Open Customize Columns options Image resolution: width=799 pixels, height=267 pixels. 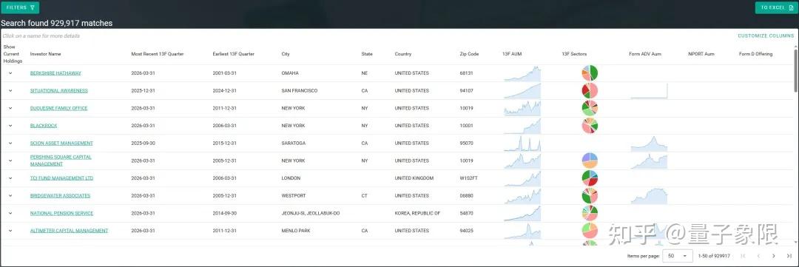(766, 36)
